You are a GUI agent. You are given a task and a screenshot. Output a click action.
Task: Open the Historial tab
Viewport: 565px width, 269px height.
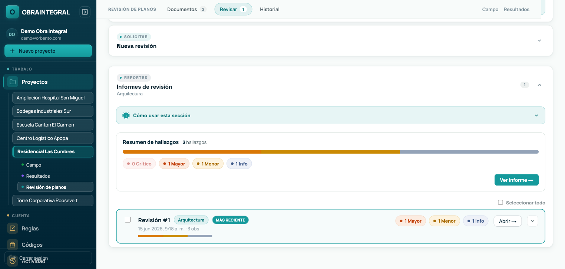[x=270, y=9]
